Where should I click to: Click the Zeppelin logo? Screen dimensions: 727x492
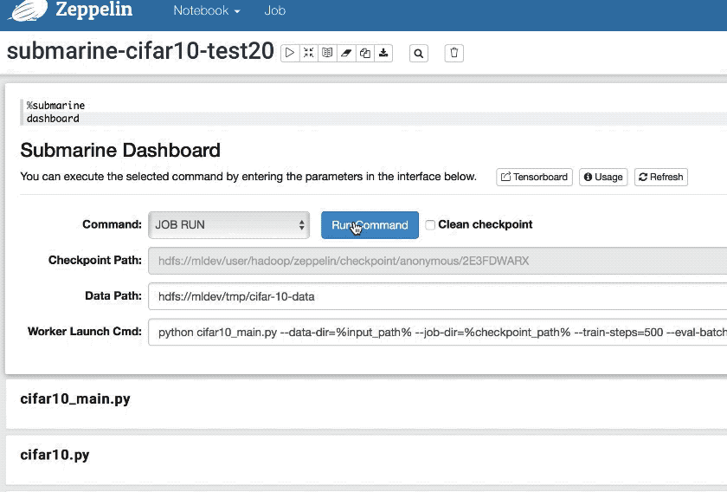pyautogui.click(x=29, y=10)
